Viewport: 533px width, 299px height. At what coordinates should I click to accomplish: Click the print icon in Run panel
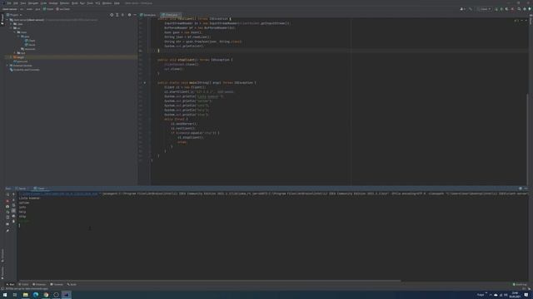(13, 216)
